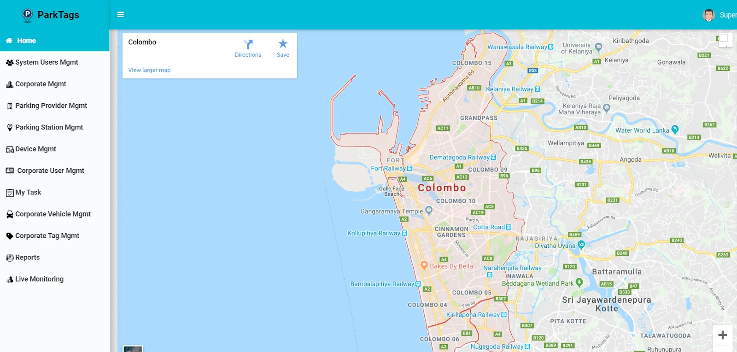Open Corporate Vehicle Mgmt section
Viewport: 737px width, 352px height.
(53, 214)
